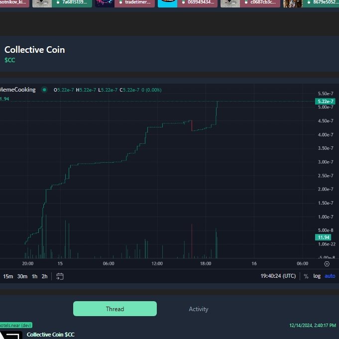
Task: Click the 3.00e-7 price axis label
Action: point(326,162)
